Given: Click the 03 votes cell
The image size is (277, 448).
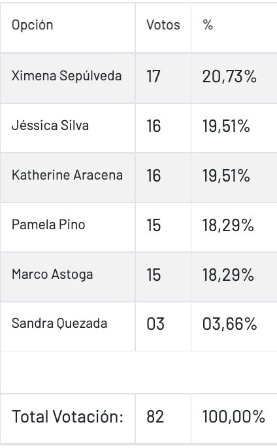Looking at the screenshot, I should pyautogui.click(x=163, y=327).
